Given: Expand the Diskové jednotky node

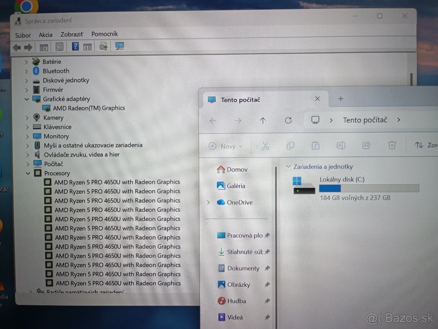Looking at the screenshot, I should point(26,81).
